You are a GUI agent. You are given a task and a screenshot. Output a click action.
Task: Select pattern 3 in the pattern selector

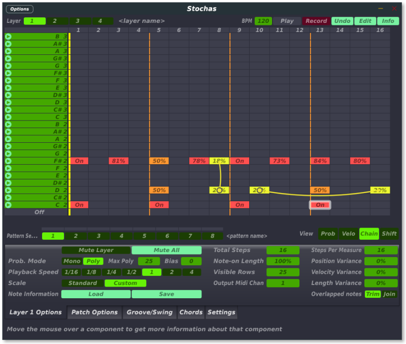pos(98,236)
